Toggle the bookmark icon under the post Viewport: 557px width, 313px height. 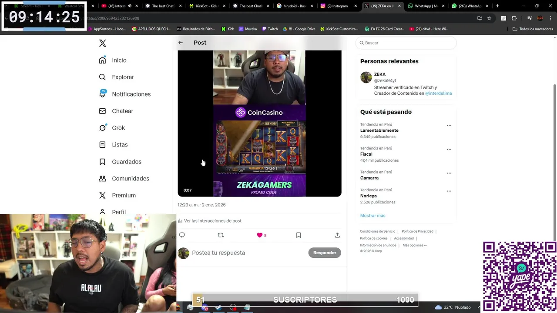(x=299, y=235)
